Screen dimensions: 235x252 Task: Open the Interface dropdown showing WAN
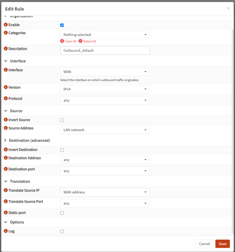[105, 72]
